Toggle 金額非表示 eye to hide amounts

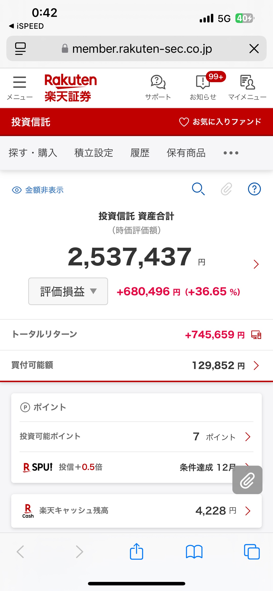(x=38, y=190)
